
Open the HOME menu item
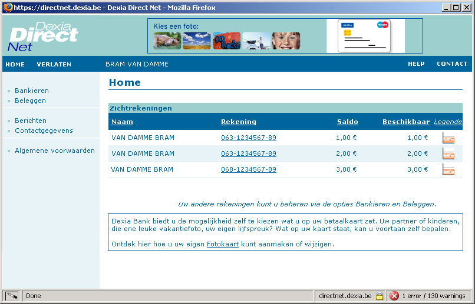coord(15,64)
